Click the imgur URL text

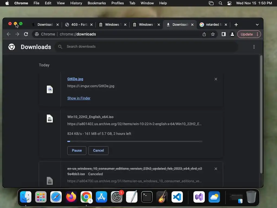click(91, 86)
